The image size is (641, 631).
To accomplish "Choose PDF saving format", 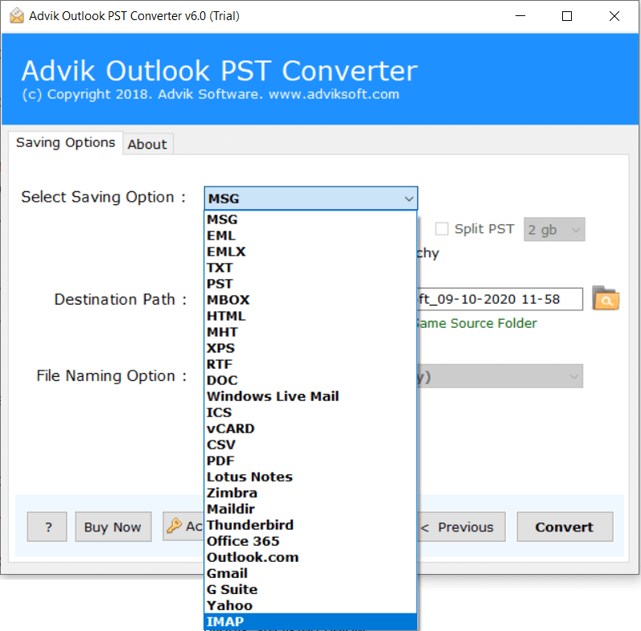I will tap(310, 461).
